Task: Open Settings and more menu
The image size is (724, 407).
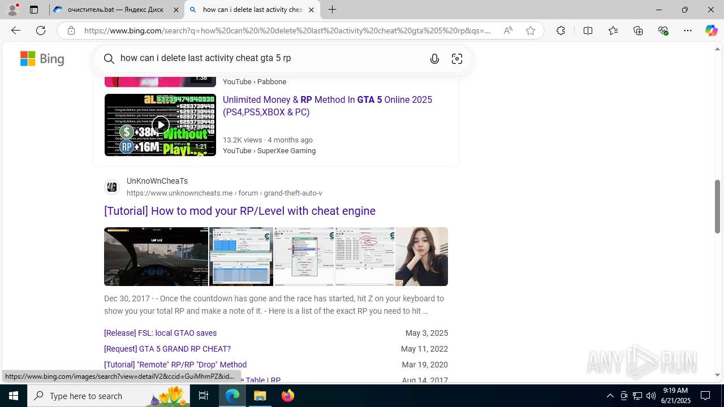Action: click(x=688, y=31)
